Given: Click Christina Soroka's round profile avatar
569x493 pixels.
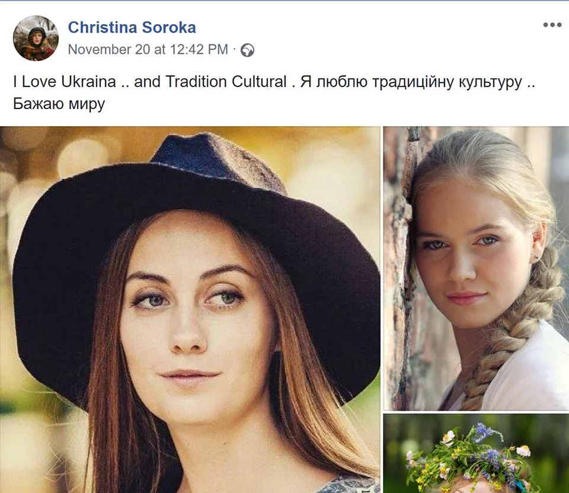Looking at the screenshot, I should tap(36, 39).
